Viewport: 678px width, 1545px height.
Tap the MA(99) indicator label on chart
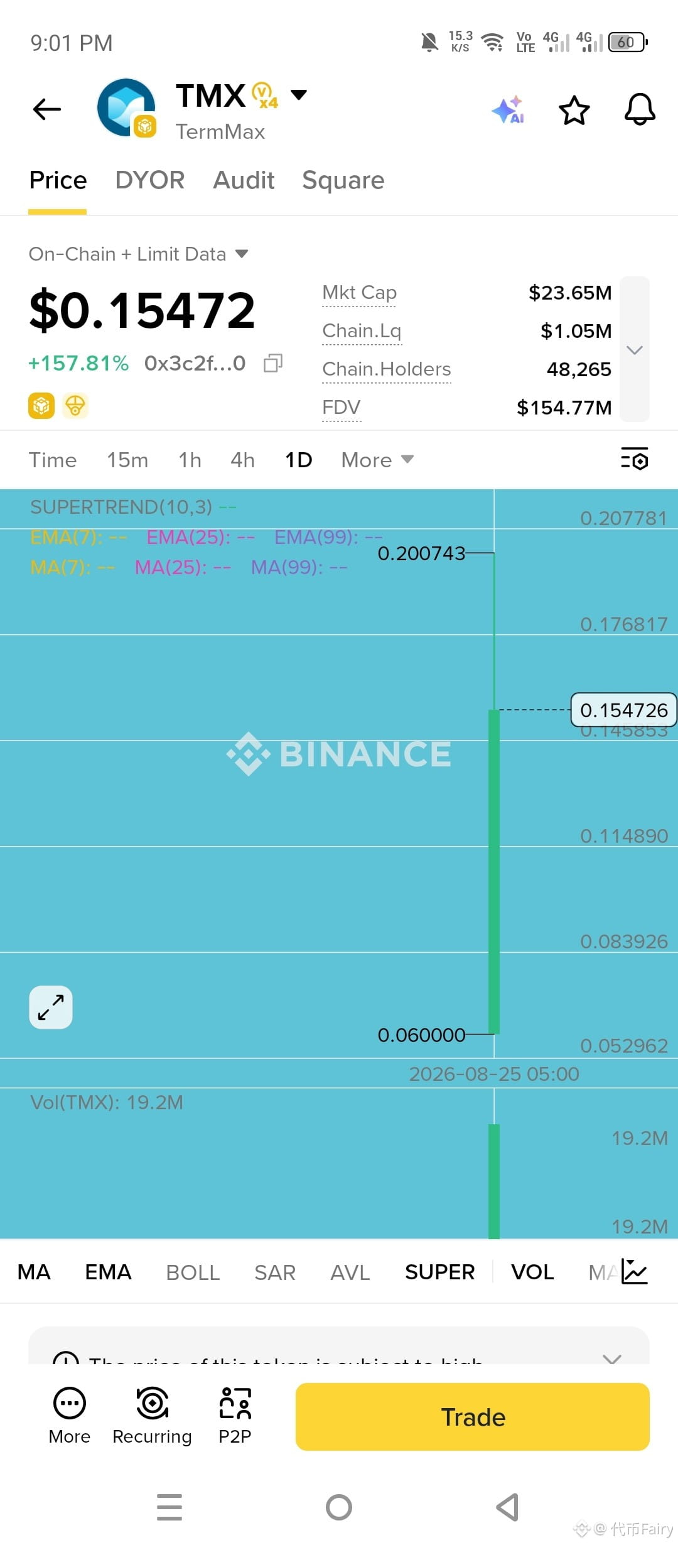click(299, 568)
